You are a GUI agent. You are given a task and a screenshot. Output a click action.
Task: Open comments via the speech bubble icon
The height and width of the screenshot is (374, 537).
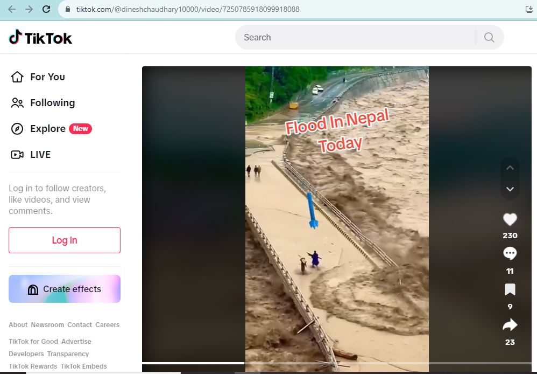[510, 253]
